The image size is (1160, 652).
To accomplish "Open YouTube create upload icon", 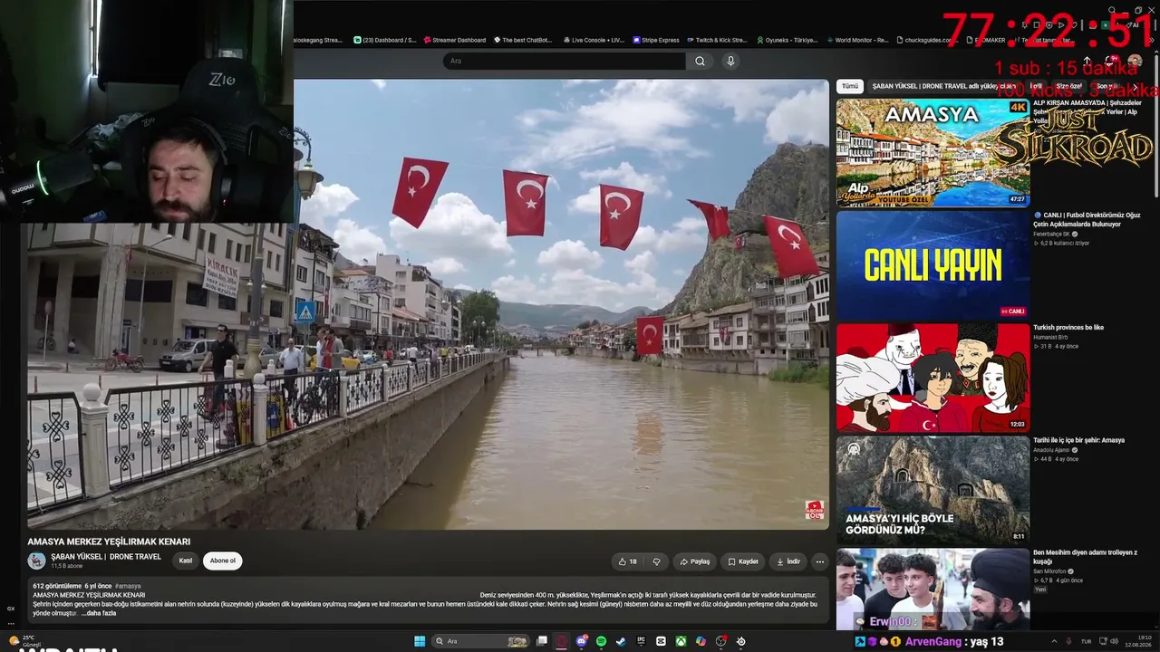I will 1087,61.
